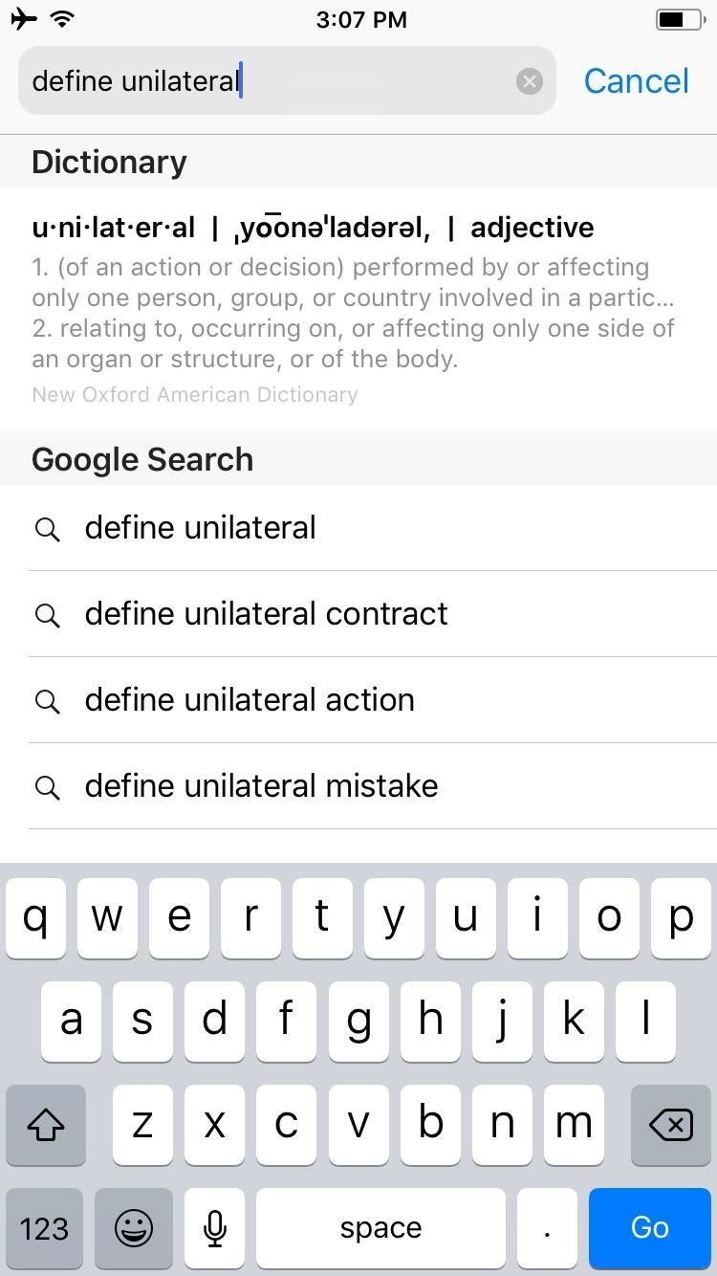Image resolution: width=717 pixels, height=1276 pixels.
Task: Tap the period key
Action: 547,1228
